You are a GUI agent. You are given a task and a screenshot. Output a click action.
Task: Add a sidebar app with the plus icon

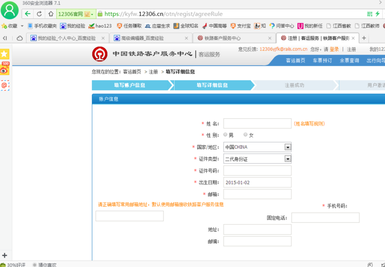tap(5, 255)
